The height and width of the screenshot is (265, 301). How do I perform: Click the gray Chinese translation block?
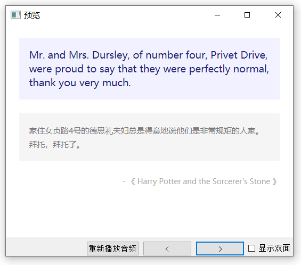[149, 137]
